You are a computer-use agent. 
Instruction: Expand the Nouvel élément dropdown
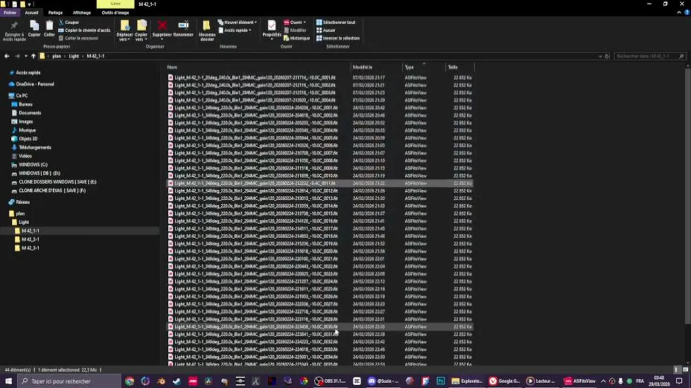click(x=237, y=23)
